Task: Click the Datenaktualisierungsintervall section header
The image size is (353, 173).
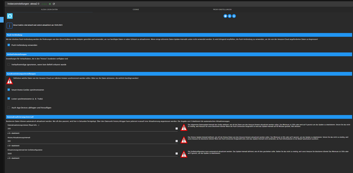Action: [x=179, y=117]
